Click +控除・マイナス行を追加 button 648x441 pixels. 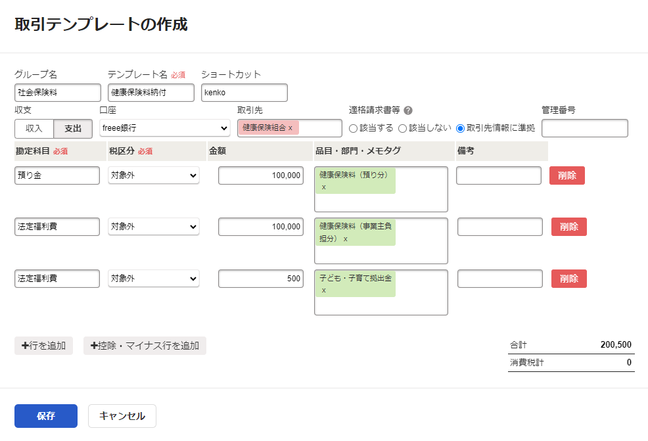[x=145, y=346]
